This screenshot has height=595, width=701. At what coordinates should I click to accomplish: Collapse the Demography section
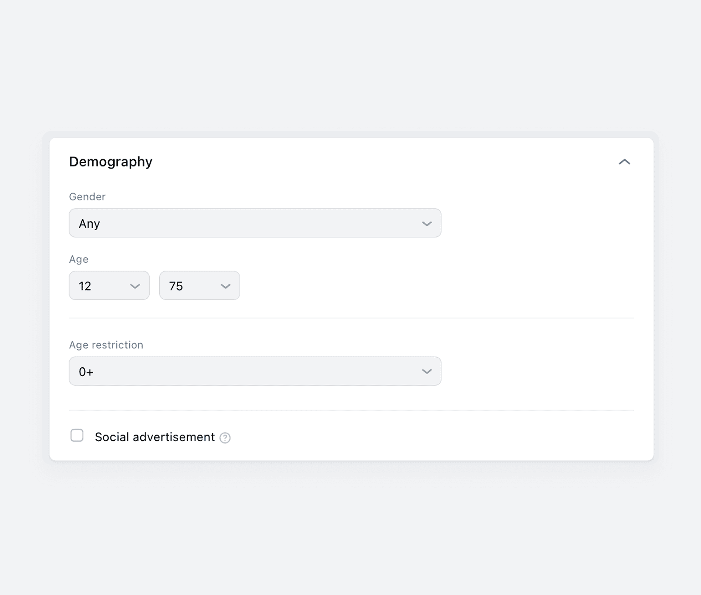pos(624,162)
